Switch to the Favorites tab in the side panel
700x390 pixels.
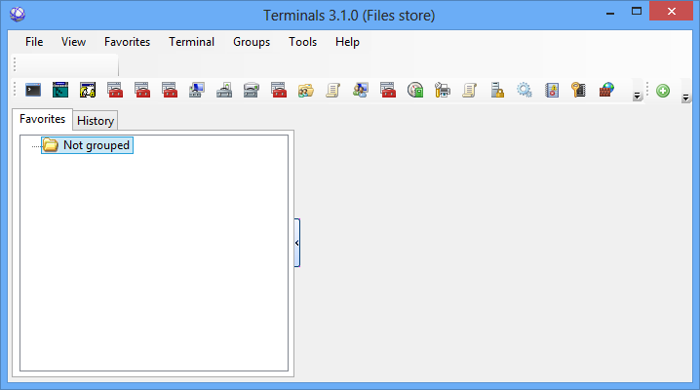point(43,119)
